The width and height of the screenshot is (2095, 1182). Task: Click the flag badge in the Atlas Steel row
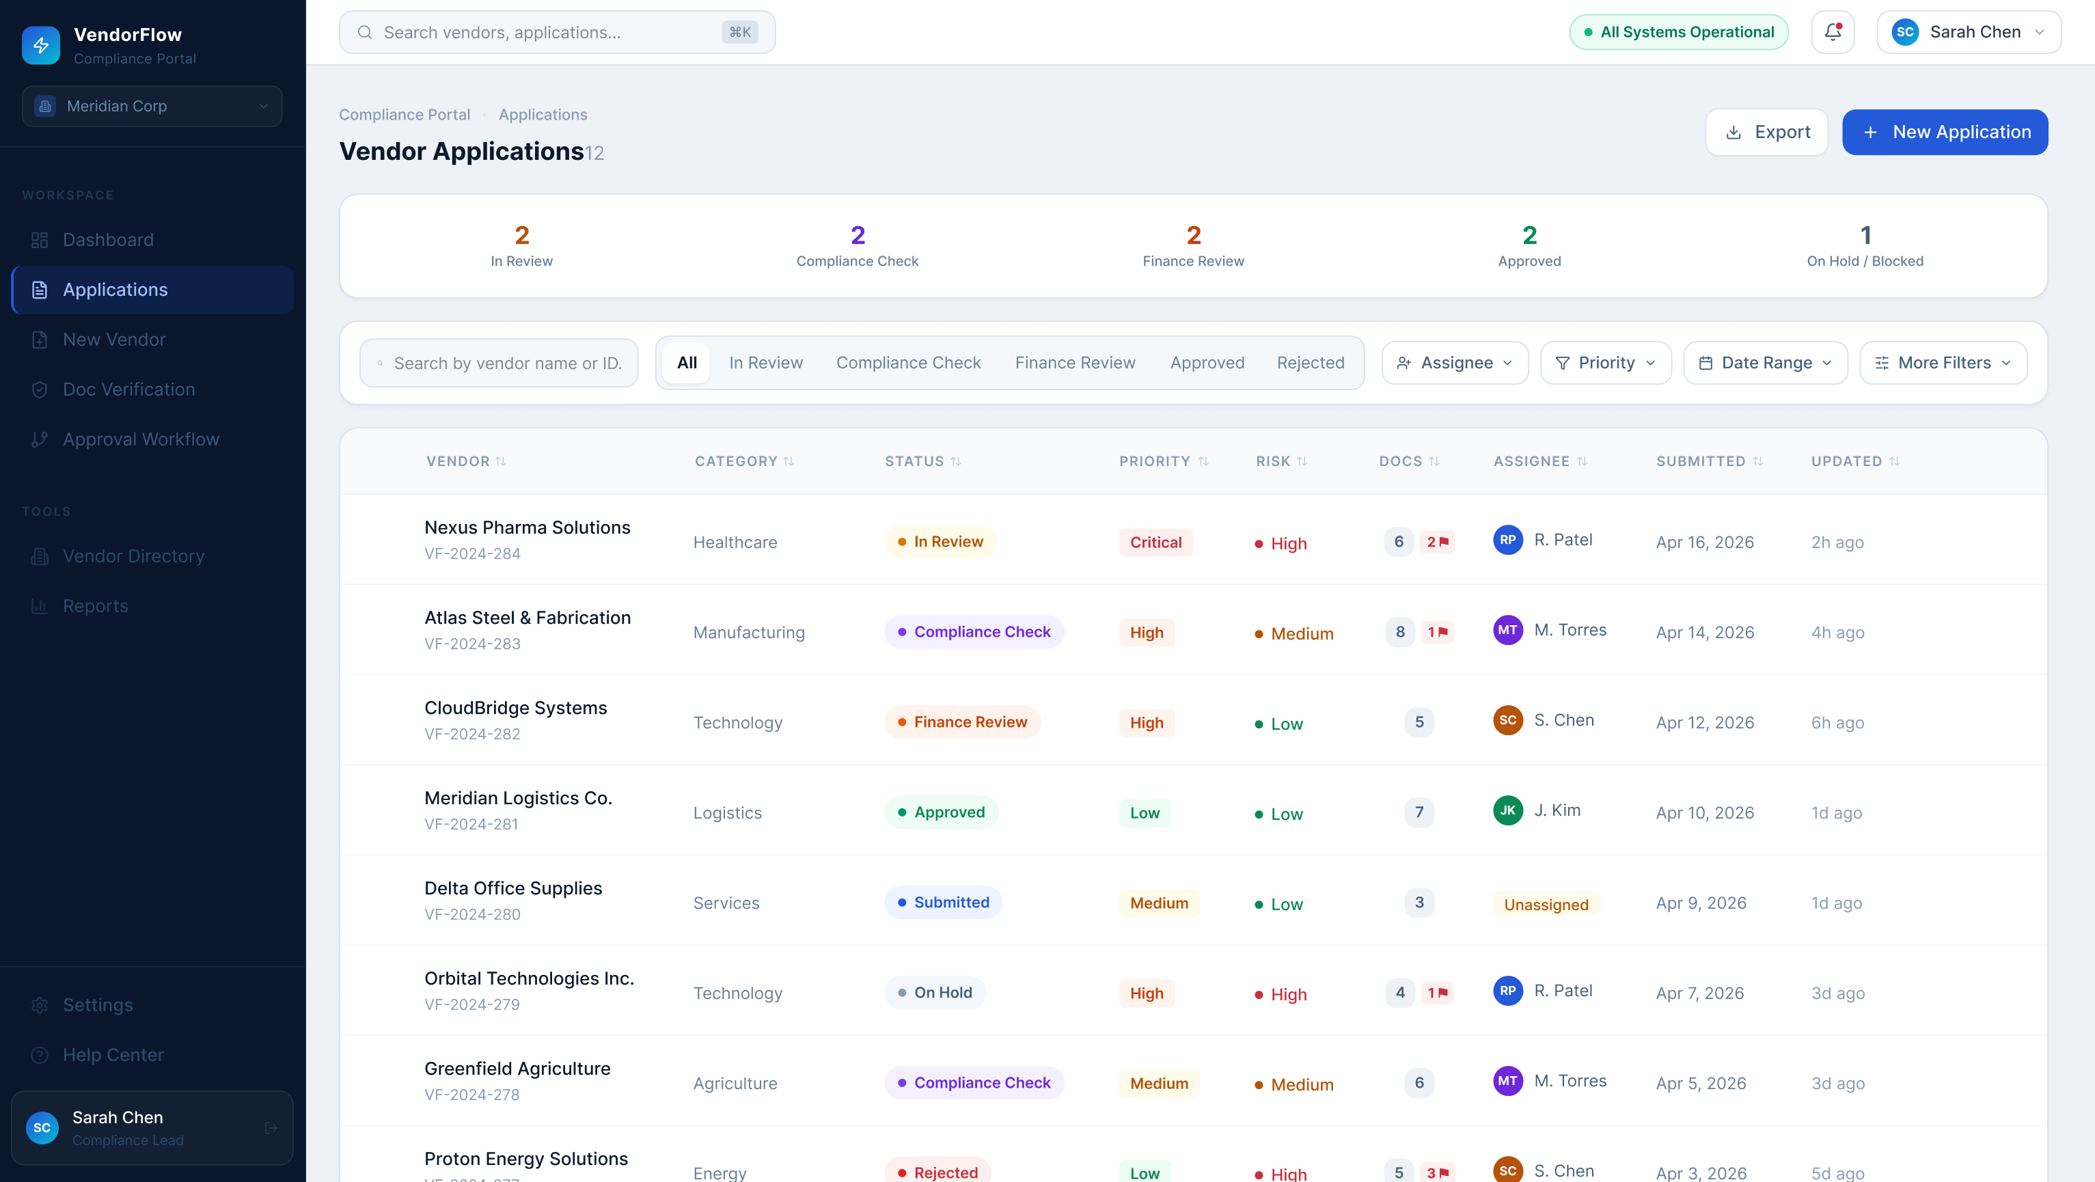point(1437,631)
